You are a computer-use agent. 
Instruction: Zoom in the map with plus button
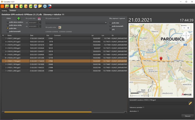click(188, 28)
